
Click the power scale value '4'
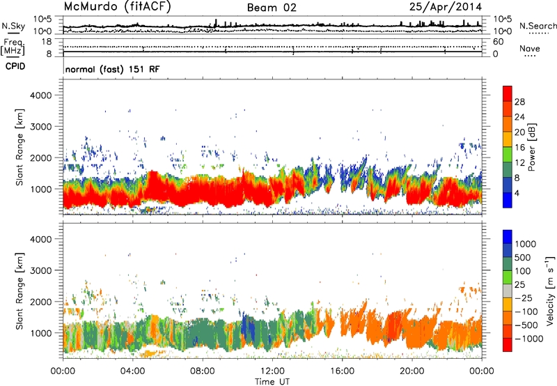pos(517,193)
